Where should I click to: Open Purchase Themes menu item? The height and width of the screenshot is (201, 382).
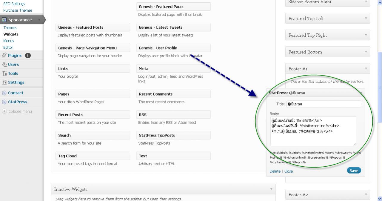tap(18, 10)
